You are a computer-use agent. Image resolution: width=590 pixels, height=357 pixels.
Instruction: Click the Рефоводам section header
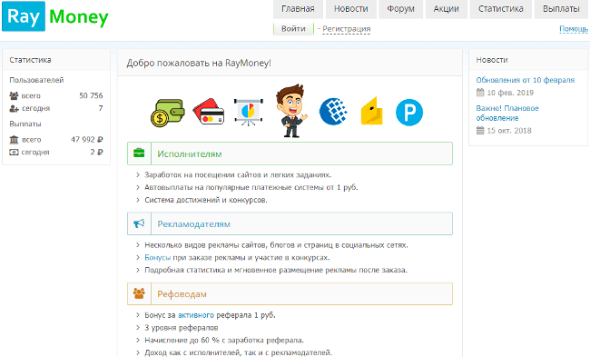tap(290, 293)
